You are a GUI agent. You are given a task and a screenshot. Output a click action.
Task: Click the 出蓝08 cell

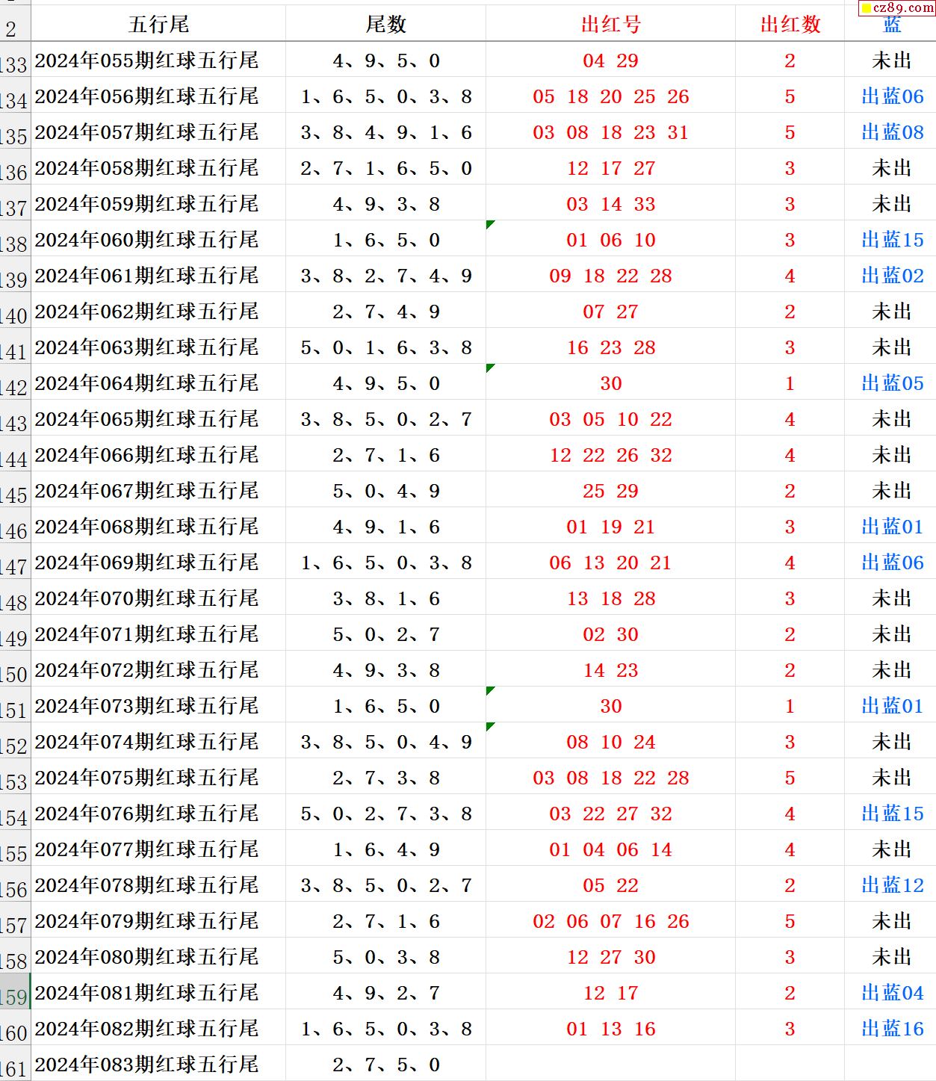(891, 132)
